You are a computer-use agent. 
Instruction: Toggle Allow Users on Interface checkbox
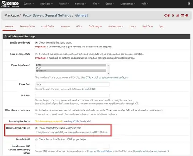pyautogui.click(x=36, y=110)
